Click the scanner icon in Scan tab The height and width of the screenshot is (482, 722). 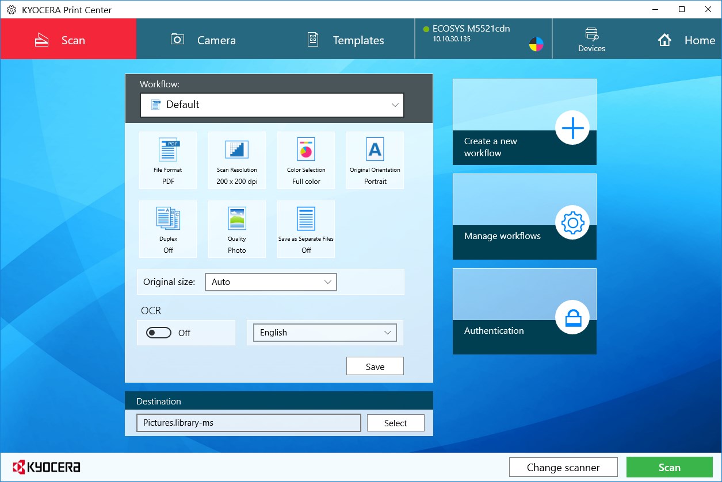tap(42, 40)
